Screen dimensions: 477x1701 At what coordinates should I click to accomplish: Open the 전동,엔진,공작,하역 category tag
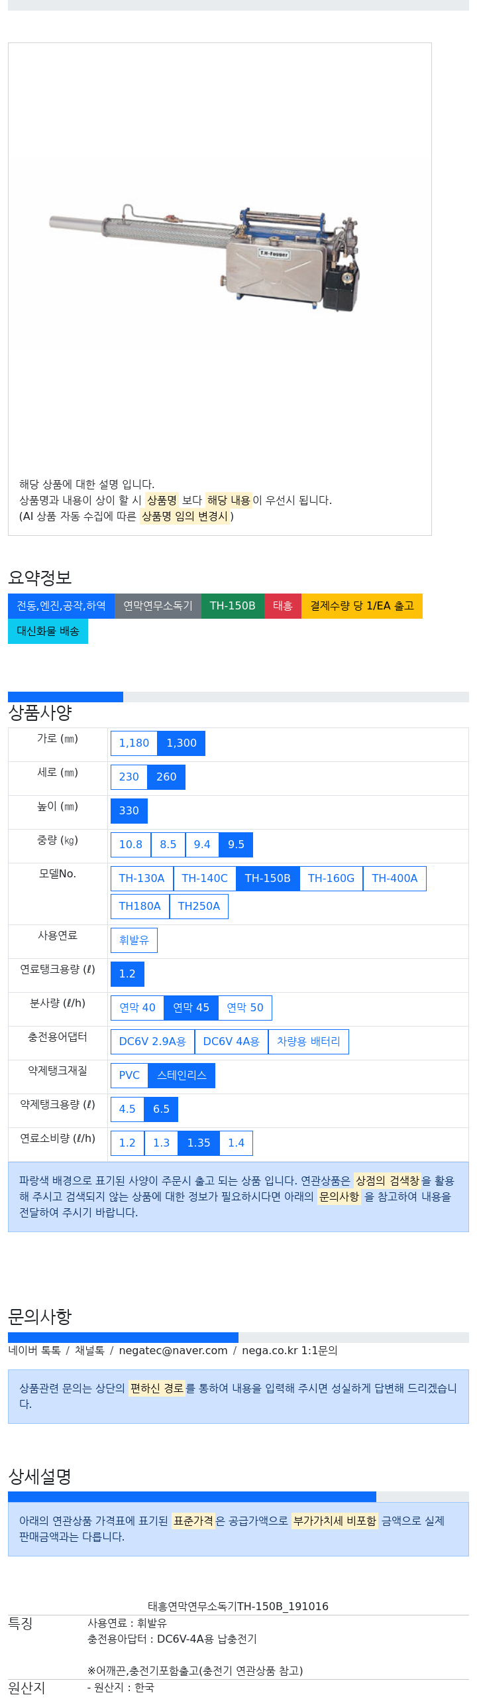coord(61,606)
